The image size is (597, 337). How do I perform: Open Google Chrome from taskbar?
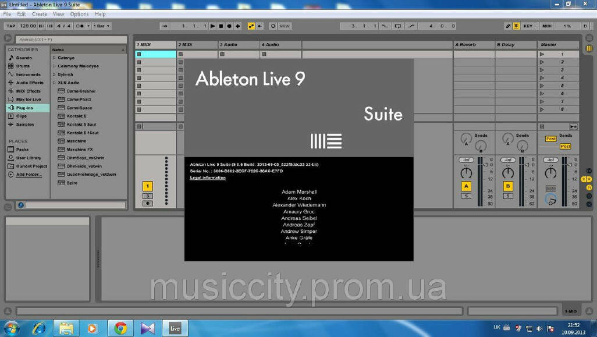120,328
